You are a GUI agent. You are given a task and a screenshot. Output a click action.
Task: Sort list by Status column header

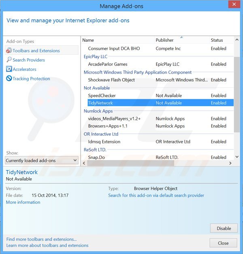222,40
